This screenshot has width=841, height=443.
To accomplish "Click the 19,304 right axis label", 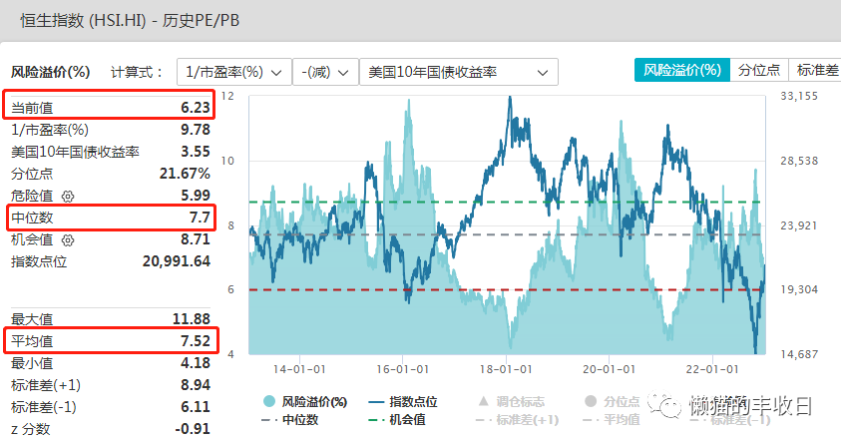I will pyautogui.click(x=799, y=289).
